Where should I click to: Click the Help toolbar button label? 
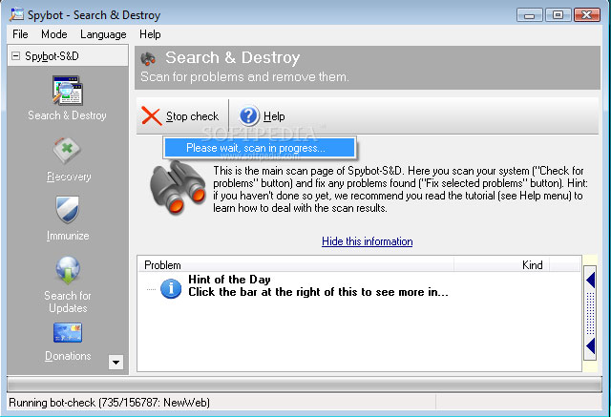(274, 116)
